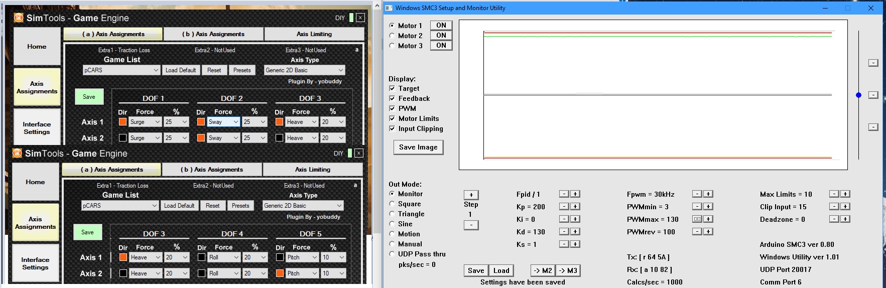Click the blue vertical slider handle
Viewport: 886px width, 288px height.
point(858,95)
